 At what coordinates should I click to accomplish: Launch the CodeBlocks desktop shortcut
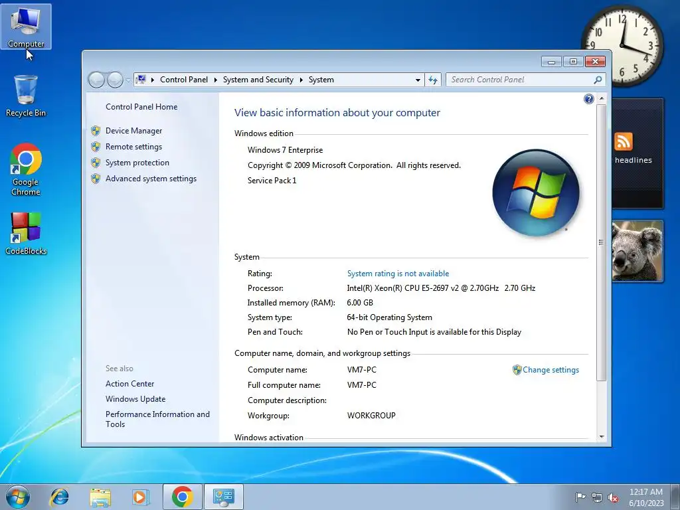coord(26,233)
